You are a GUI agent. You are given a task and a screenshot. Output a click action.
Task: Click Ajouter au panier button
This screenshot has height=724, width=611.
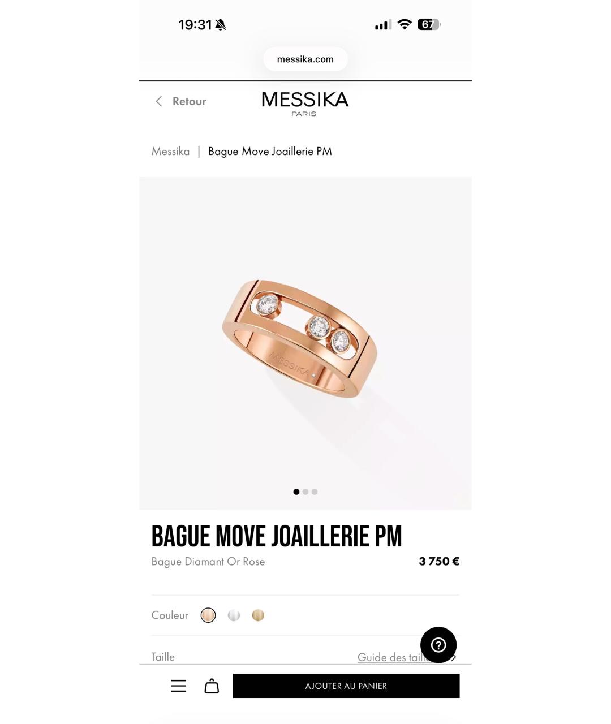coord(346,686)
